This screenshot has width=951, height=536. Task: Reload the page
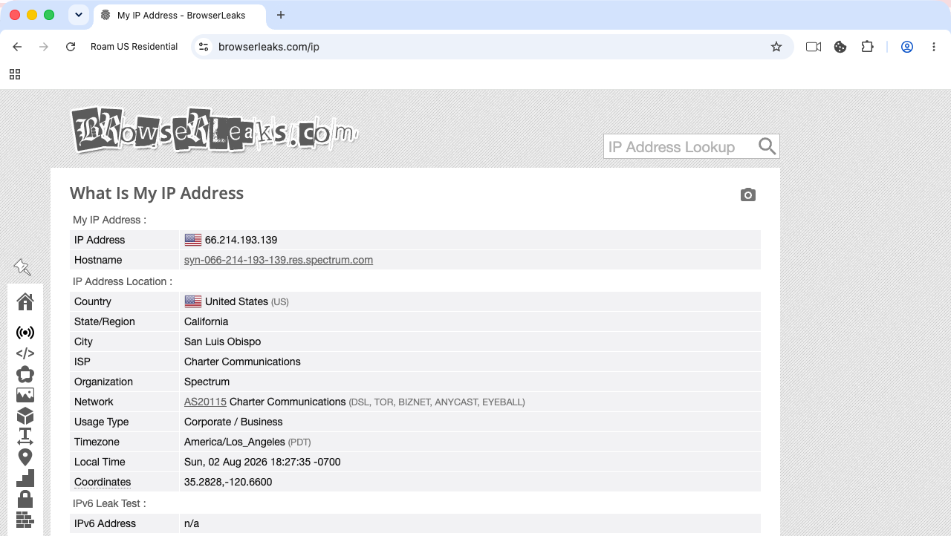tap(71, 47)
